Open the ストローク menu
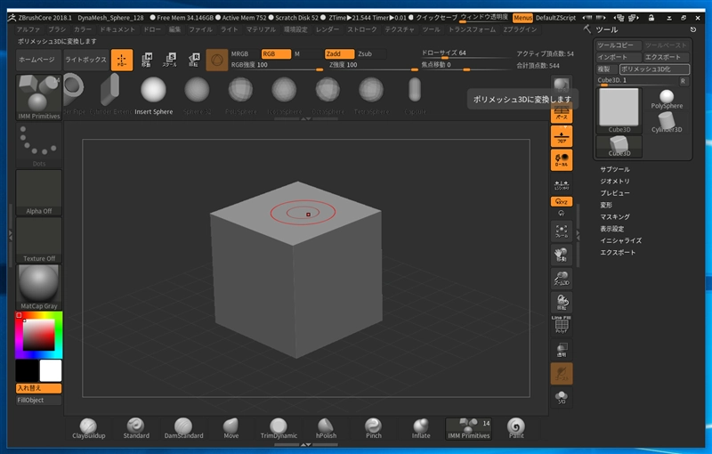Image resolution: width=712 pixels, height=454 pixels. pyautogui.click(x=362, y=29)
